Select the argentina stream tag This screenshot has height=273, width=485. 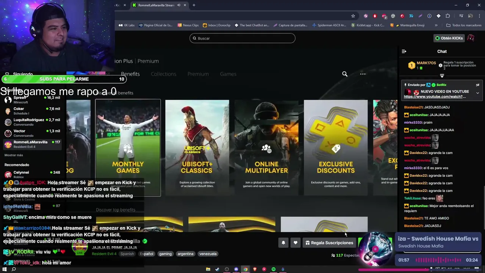coord(185,254)
